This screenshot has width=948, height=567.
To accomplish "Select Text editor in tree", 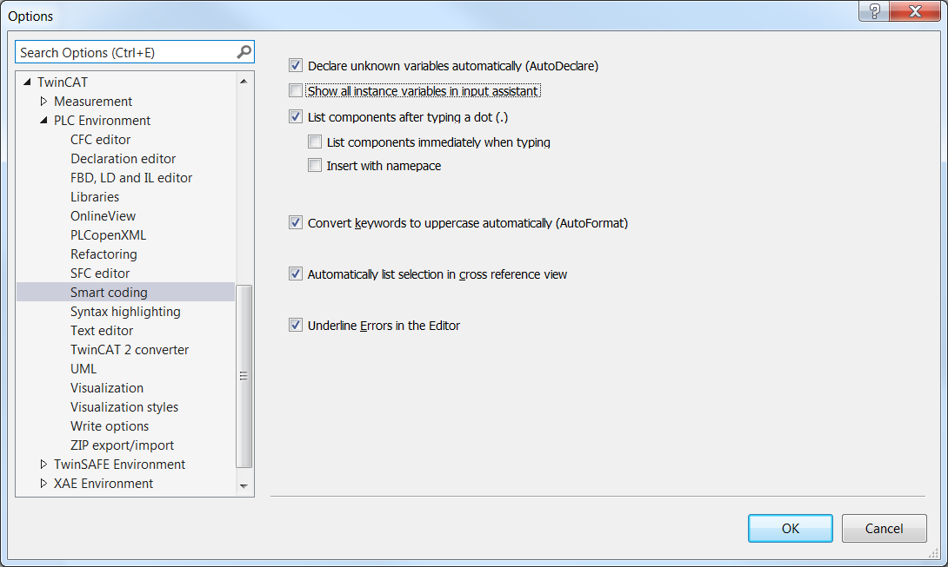I will [102, 331].
